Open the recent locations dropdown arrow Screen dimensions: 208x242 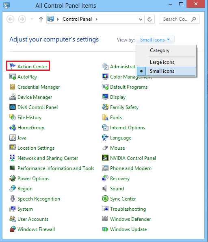coord(32,19)
